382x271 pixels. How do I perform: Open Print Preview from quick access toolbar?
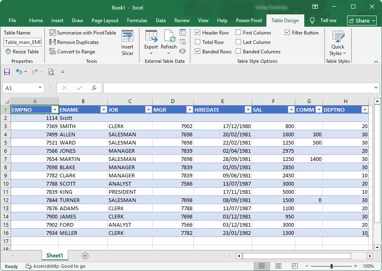tap(51, 72)
